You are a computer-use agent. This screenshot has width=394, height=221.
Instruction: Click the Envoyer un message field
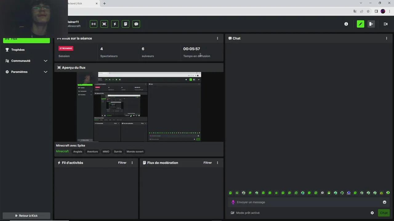(x=309, y=202)
